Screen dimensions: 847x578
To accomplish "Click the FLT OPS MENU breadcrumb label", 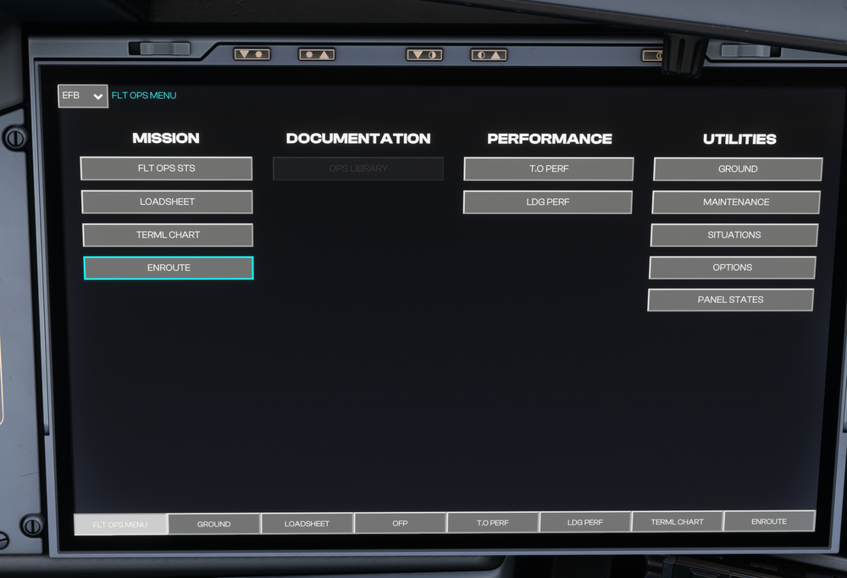I will (144, 96).
